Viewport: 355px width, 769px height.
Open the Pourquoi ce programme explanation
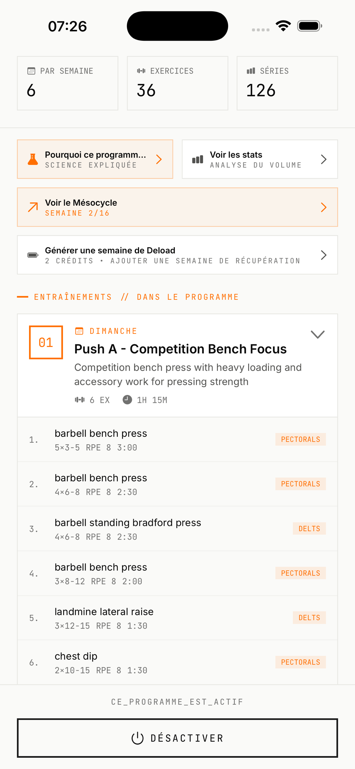click(x=95, y=159)
